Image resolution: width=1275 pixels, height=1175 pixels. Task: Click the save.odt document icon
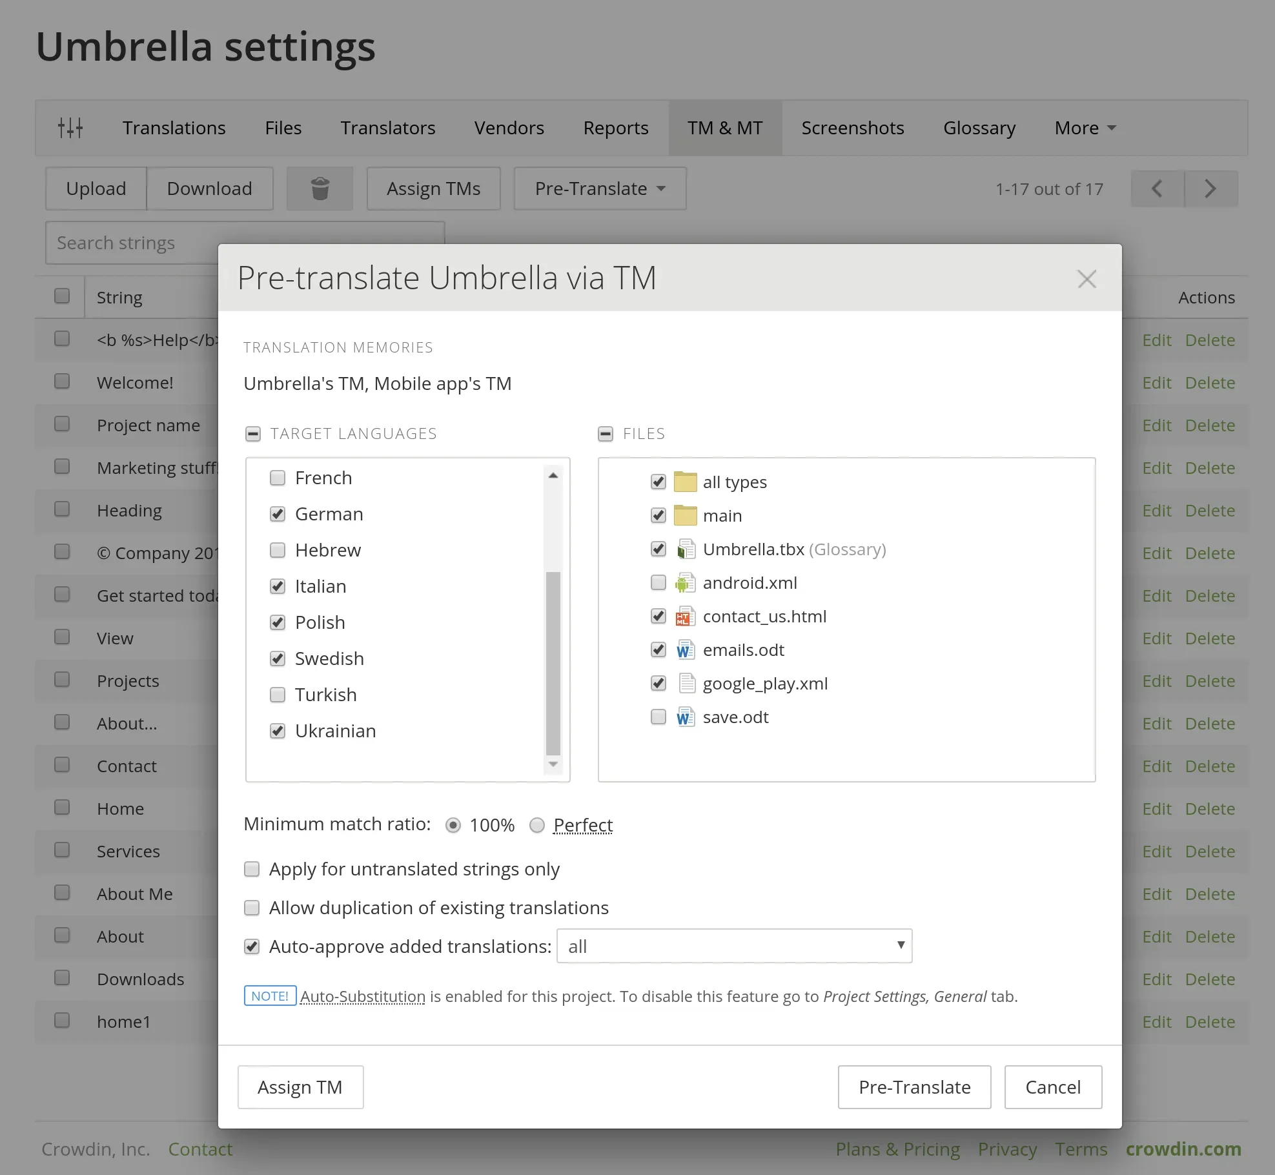(685, 717)
